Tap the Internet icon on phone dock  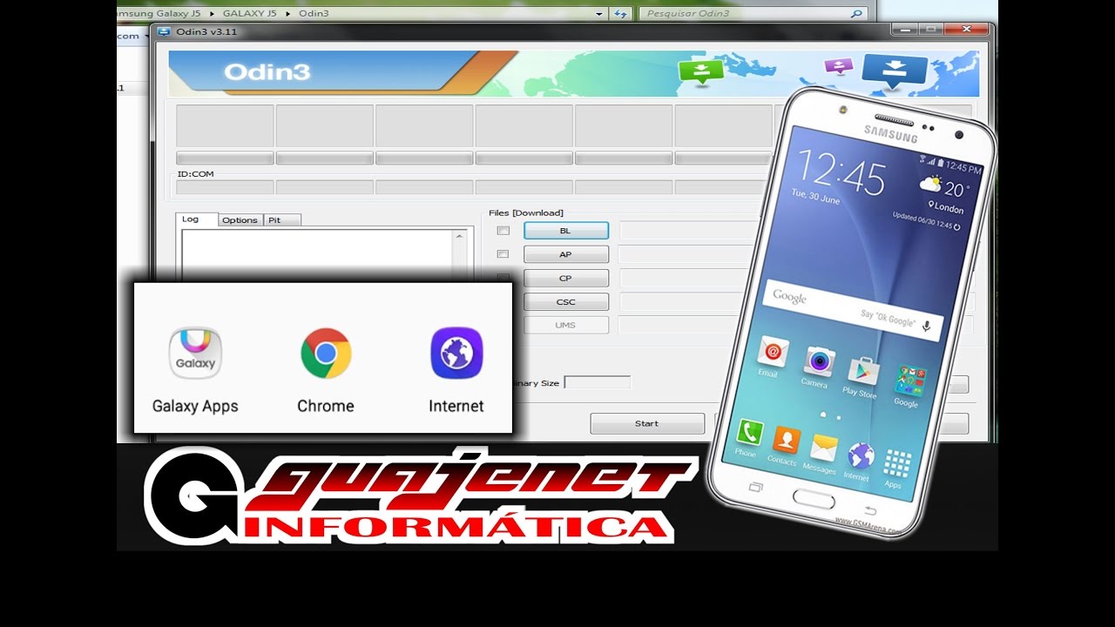(x=861, y=455)
